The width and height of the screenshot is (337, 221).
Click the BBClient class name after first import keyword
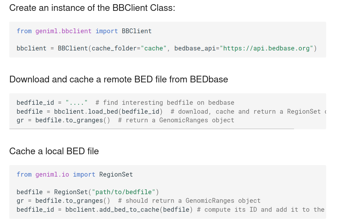tap(137, 31)
